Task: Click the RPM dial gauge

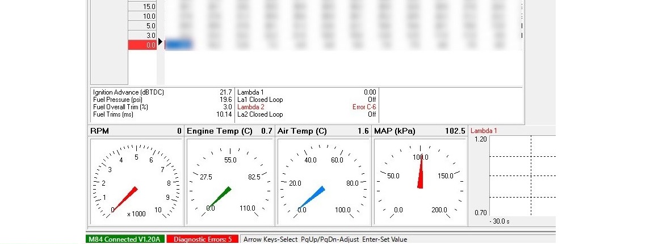Action: tap(136, 182)
